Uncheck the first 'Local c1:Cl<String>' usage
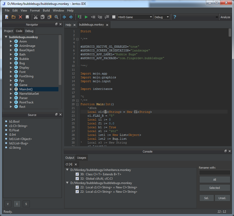Image resolution: width=234 pixels, height=216 pixels. (x=77, y=187)
